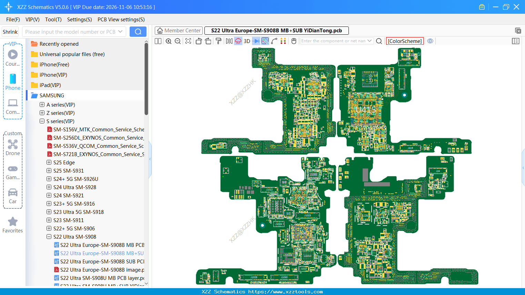The width and height of the screenshot is (525, 295).
Task: Toggle the net routing highlight tool
Action: click(x=265, y=41)
